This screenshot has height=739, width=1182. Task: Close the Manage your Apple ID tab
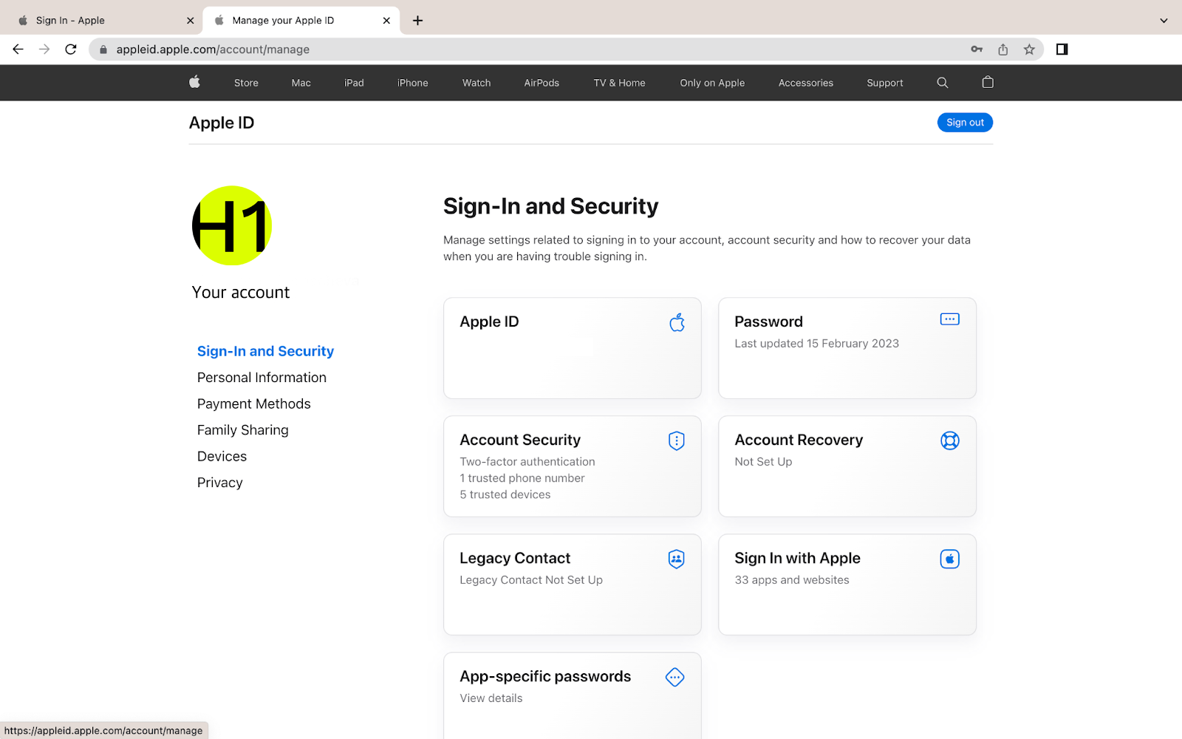386,21
